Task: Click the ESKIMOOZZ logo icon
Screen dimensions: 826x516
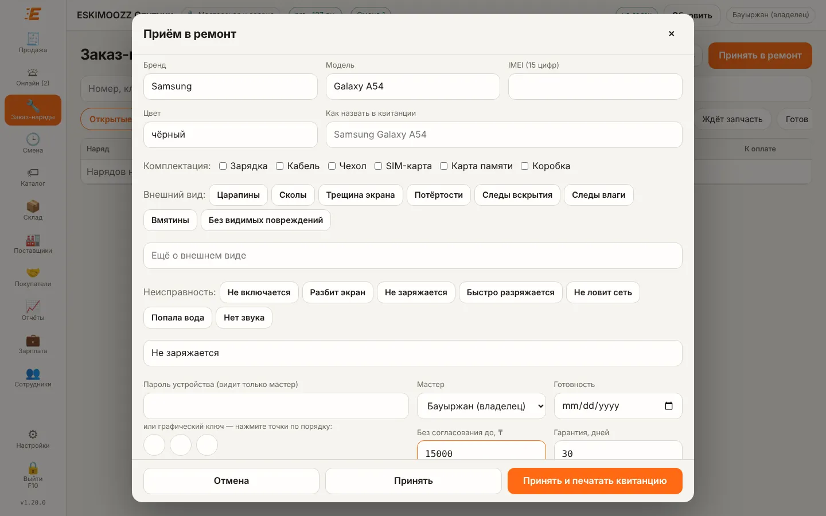Action: (33, 14)
